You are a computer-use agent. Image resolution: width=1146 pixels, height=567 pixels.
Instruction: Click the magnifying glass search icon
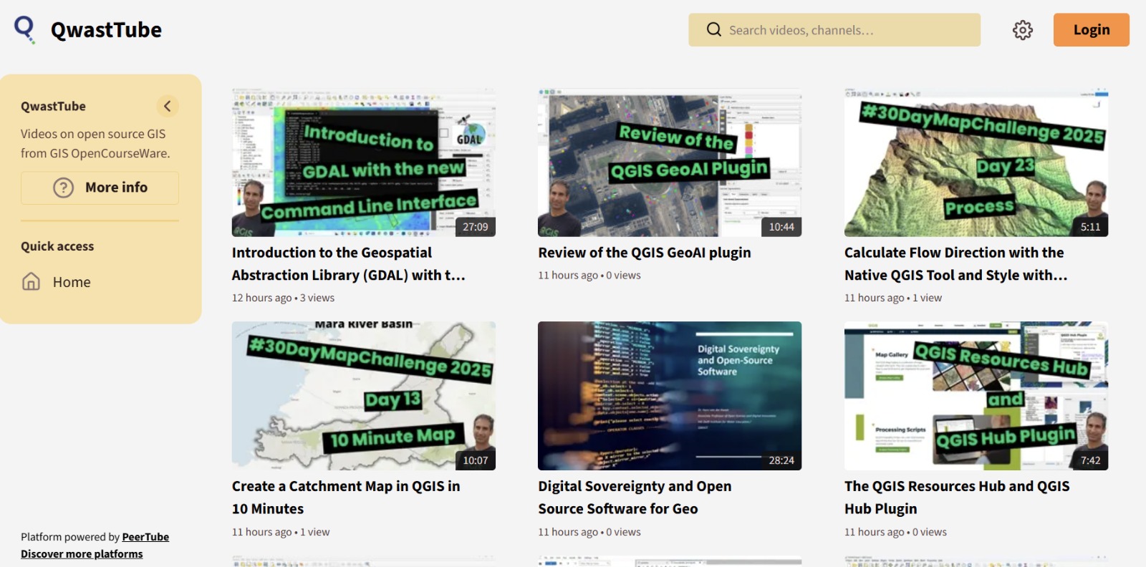click(x=713, y=30)
